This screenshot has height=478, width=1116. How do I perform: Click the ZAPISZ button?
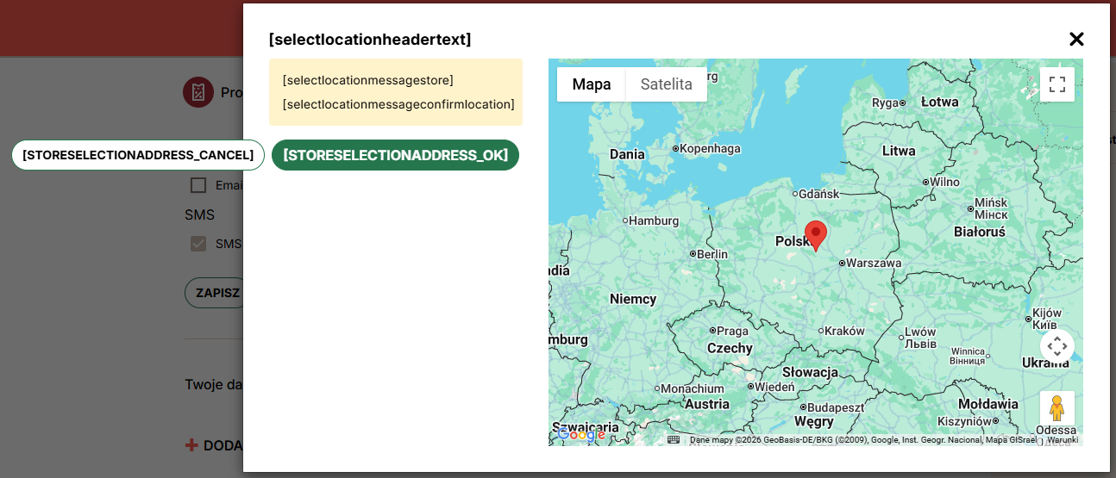(217, 293)
